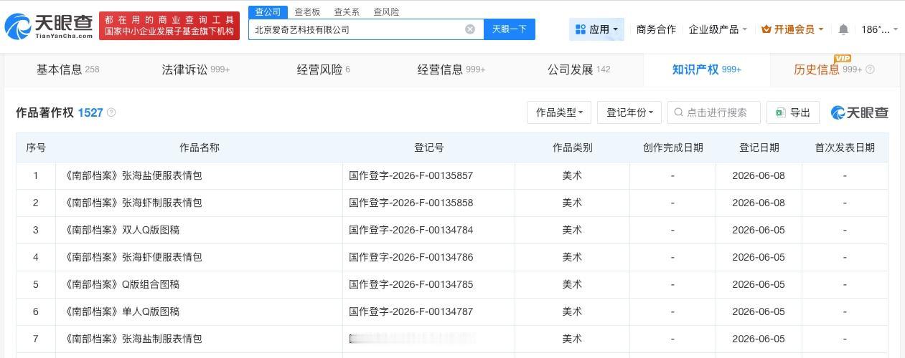
Task: Click registration number 国作登字-2026-F-00135857
Action: [x=411, y=175]
